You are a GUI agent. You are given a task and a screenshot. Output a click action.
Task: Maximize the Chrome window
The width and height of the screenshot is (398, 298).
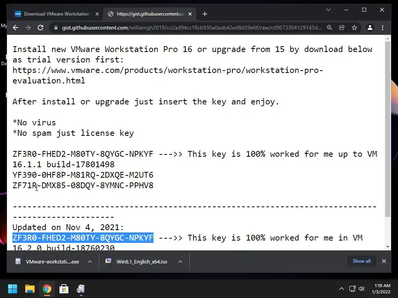tap(364, 10)
